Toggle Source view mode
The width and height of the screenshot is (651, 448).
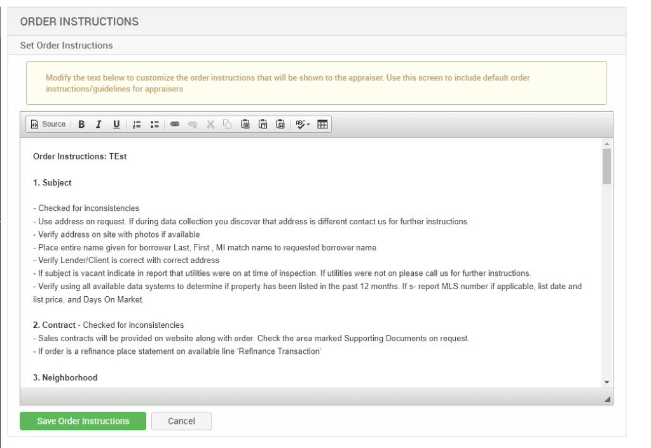click(48, 124)
